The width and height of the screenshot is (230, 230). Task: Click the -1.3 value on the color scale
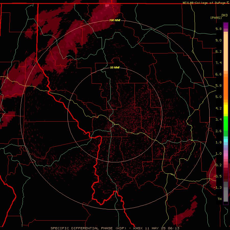pos(218,188)
